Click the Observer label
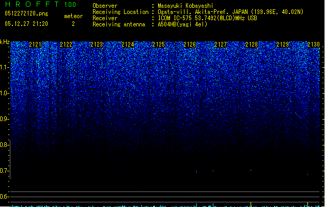 105,6
